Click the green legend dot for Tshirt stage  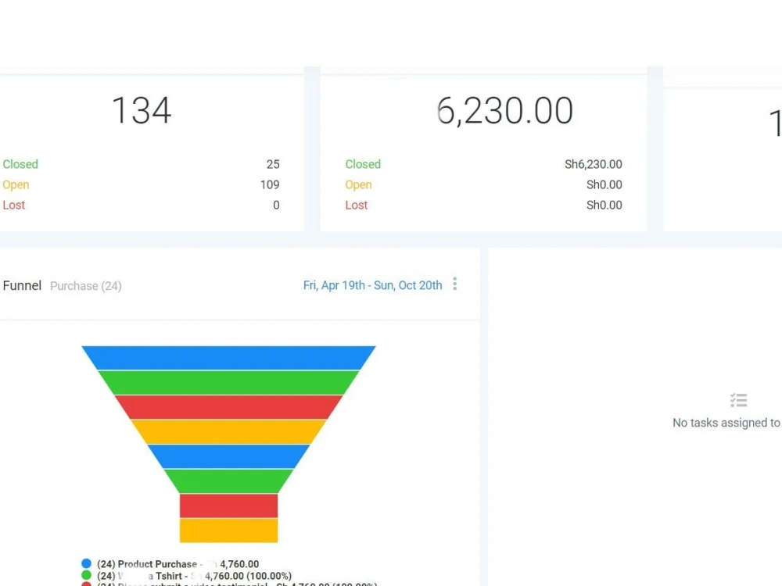[86, 576]
